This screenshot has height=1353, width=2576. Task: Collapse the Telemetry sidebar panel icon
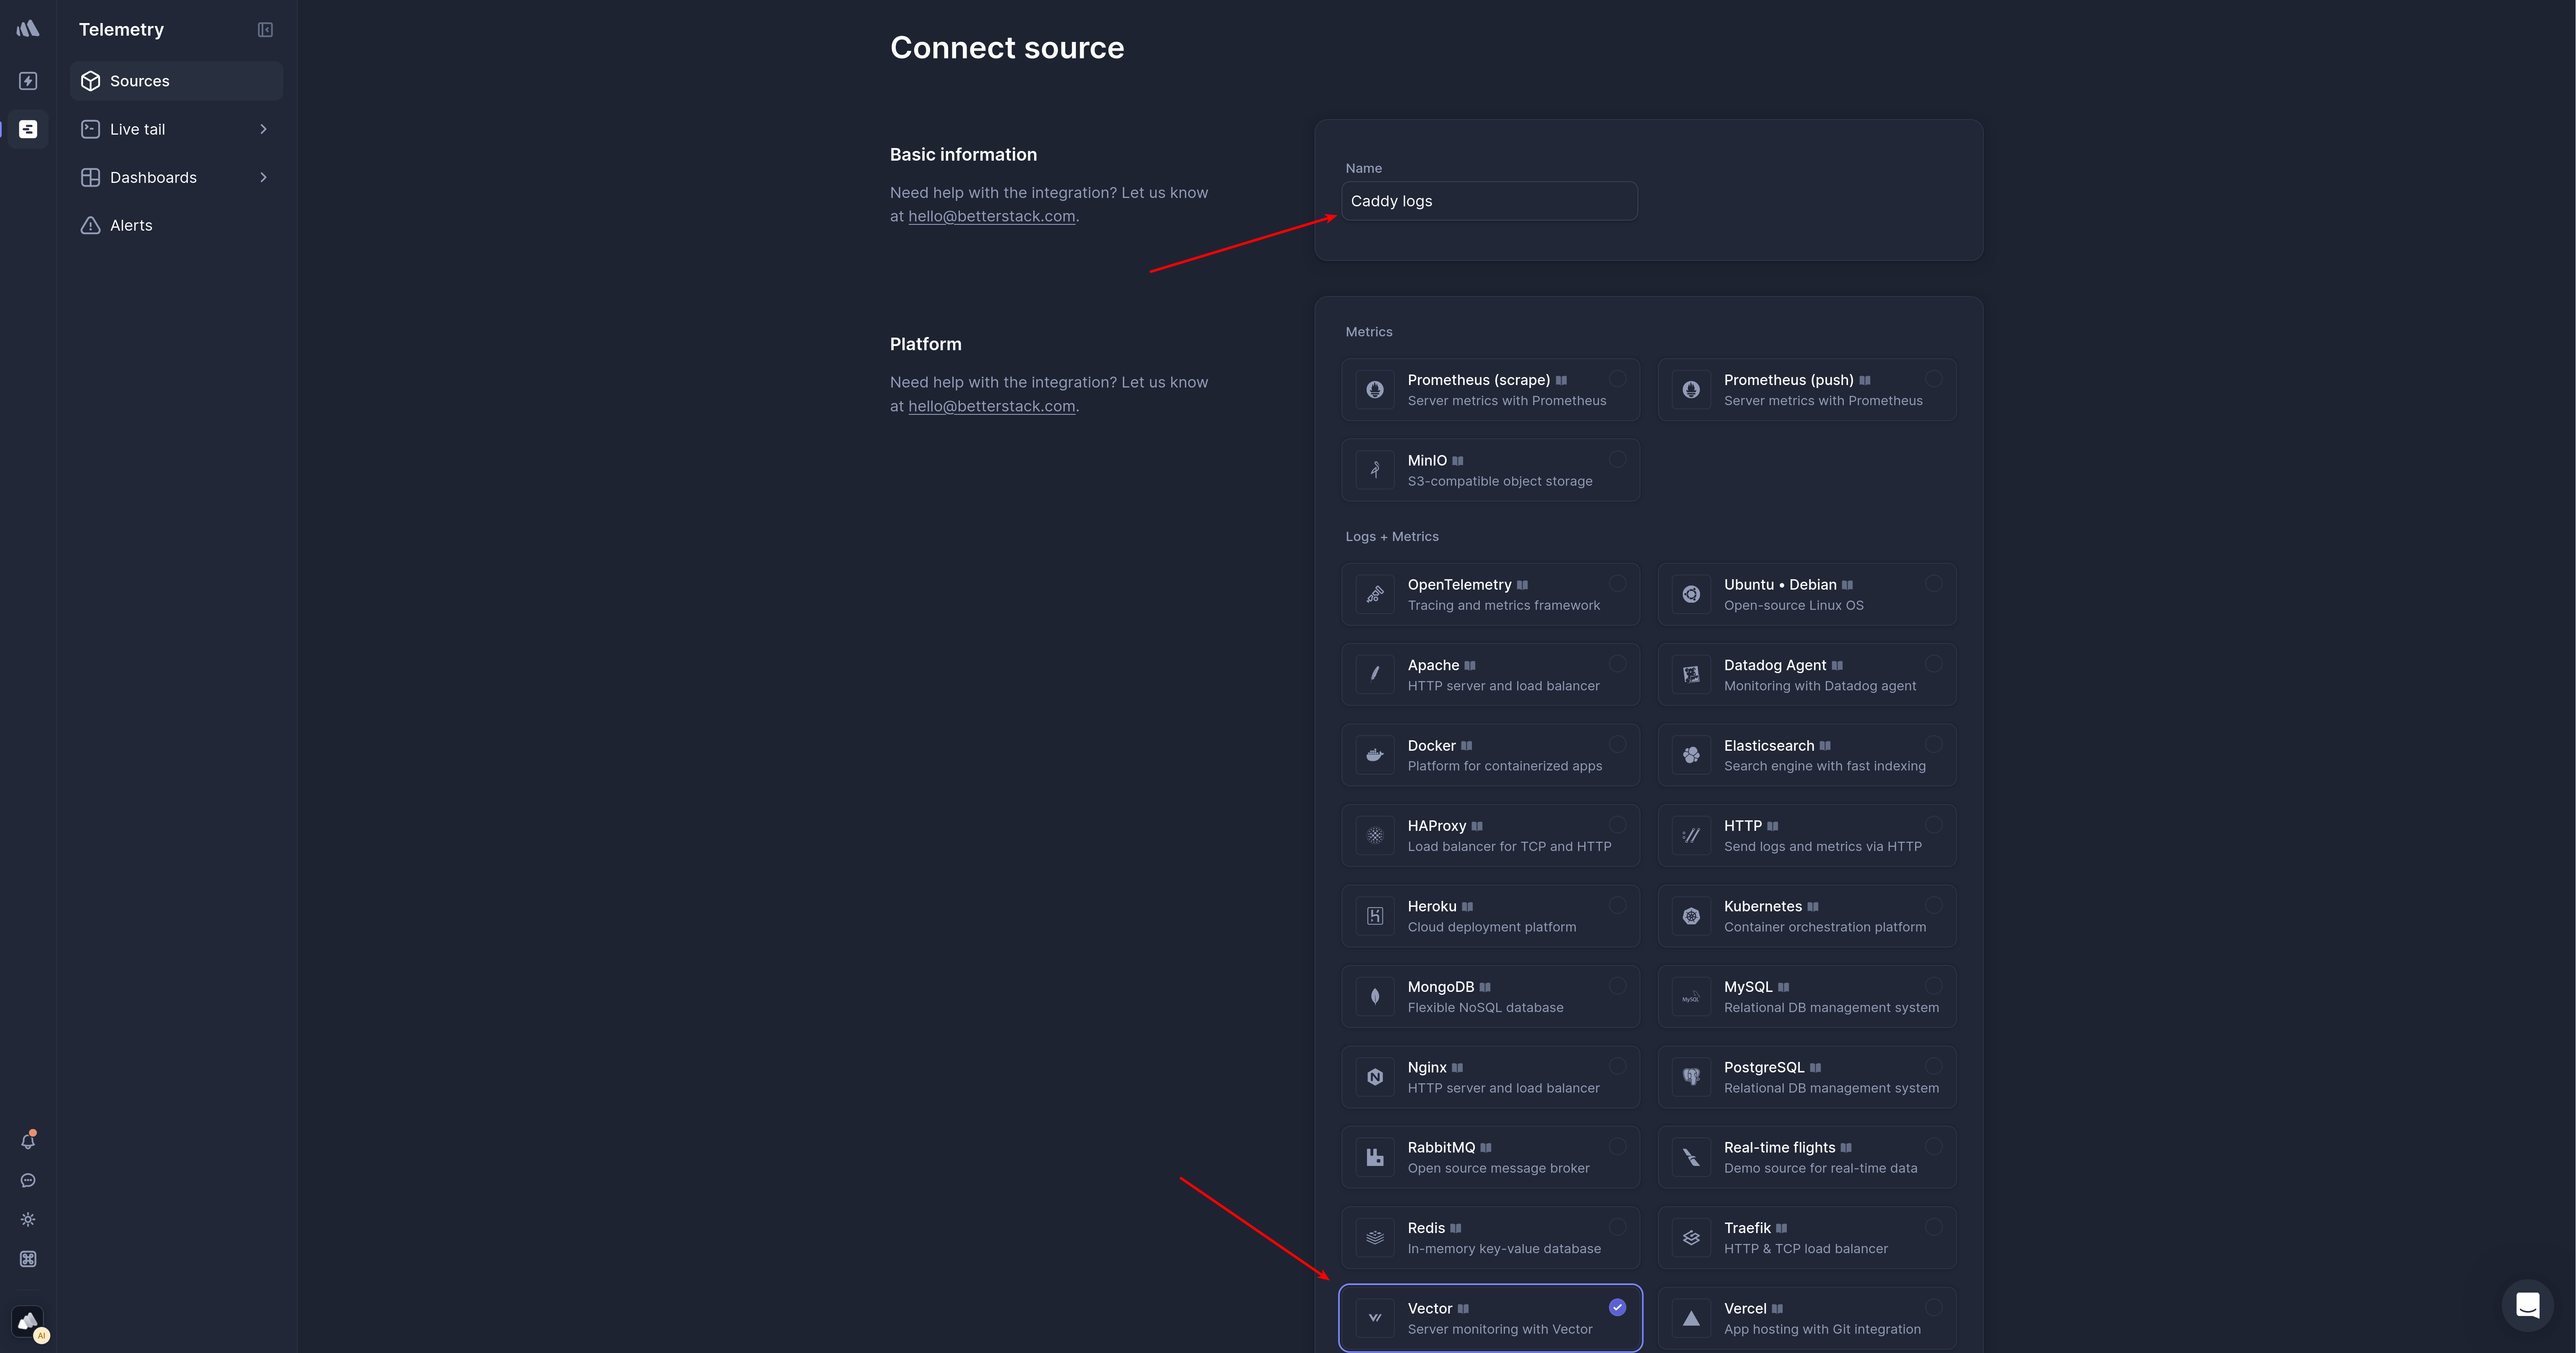pyautogui.click(x=265, y=30)
